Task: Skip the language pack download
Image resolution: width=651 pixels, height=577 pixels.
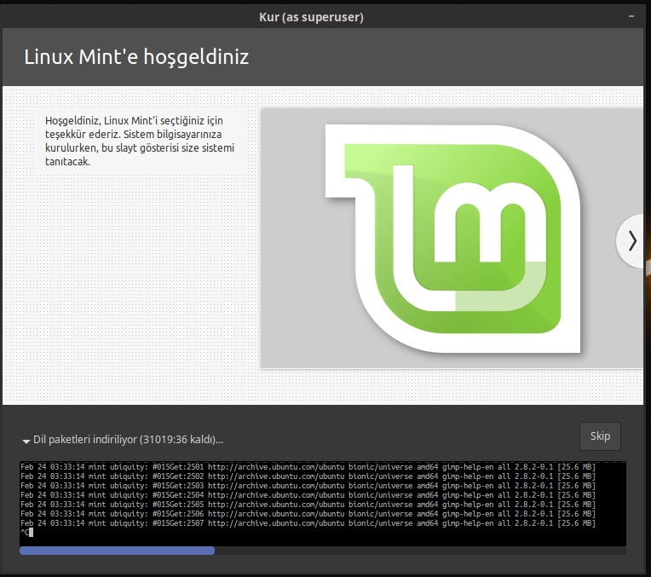Action: [x=600, y=436]
